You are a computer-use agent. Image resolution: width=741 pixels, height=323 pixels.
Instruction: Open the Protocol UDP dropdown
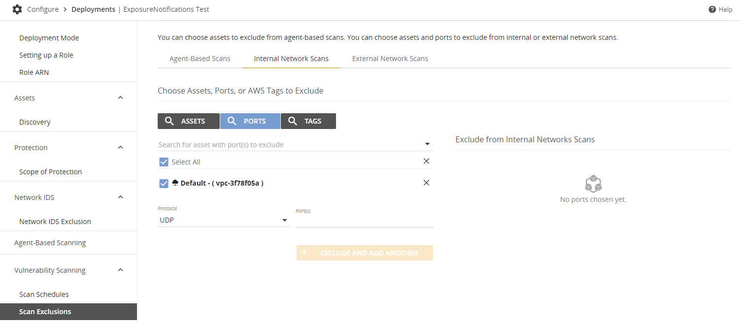(x=224, y=220)
